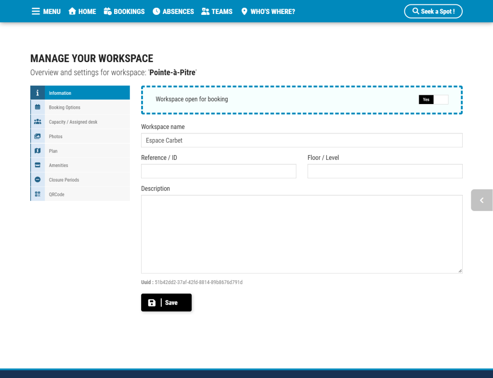Open the MENU label in navigation

[52, 12]
